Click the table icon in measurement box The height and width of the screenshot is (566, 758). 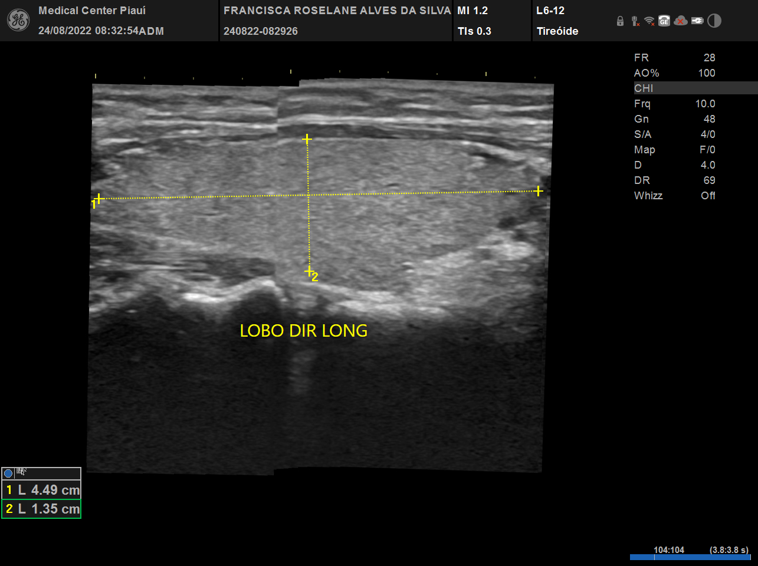click(21, 472)
